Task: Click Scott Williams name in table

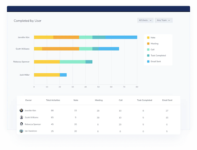Action: tap(32, 117)
